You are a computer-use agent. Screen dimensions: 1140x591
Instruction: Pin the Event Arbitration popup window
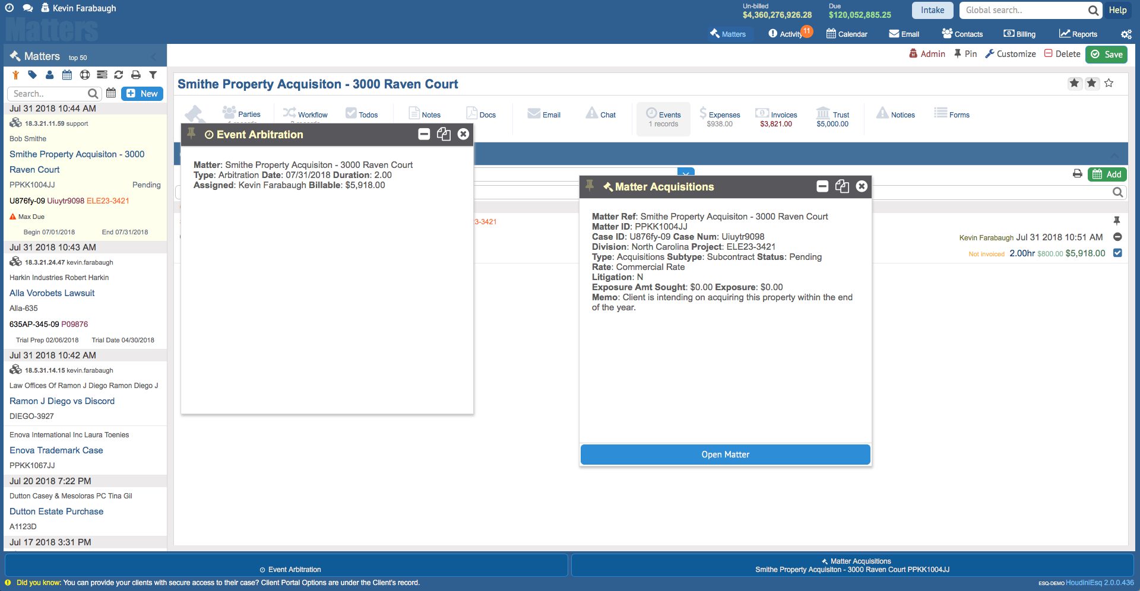coord(191,134)
